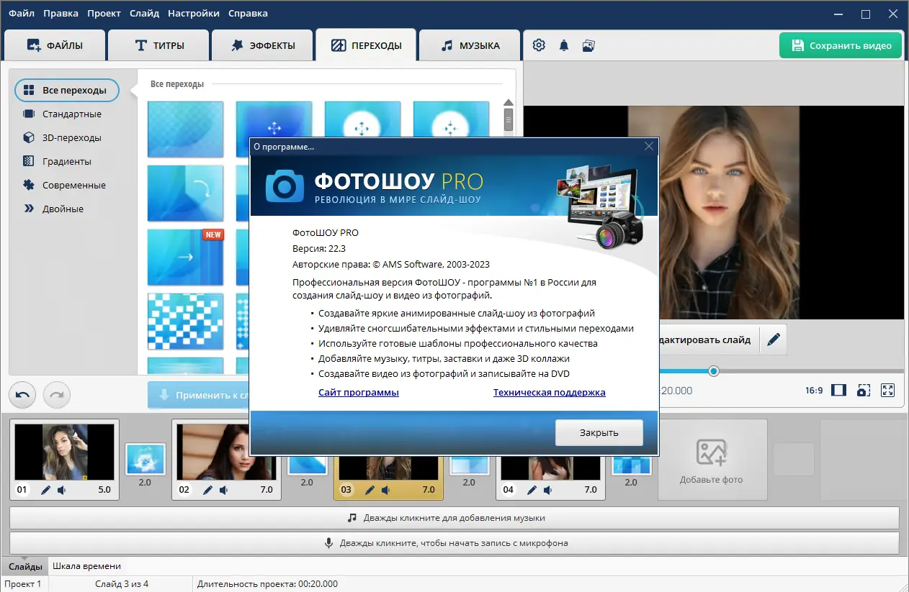This screenshot has height=592, width=909.
Task: Open the settings gear icon
Action: [x=539, y=45]
